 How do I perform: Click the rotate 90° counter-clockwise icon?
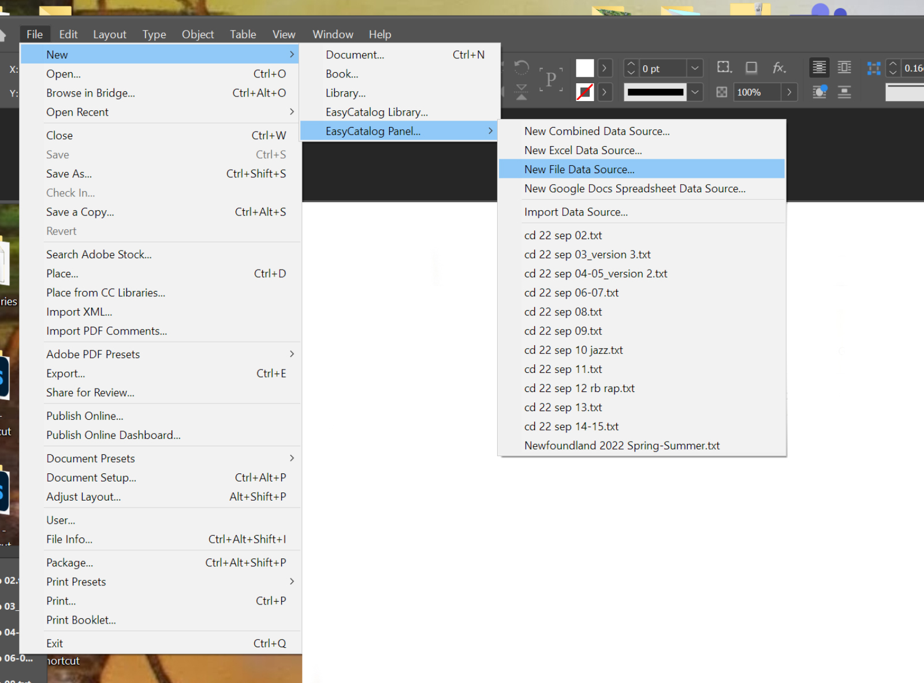[x=521, y=68]
